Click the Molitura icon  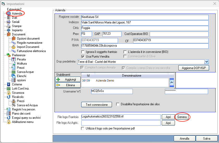tap(14, 64)
